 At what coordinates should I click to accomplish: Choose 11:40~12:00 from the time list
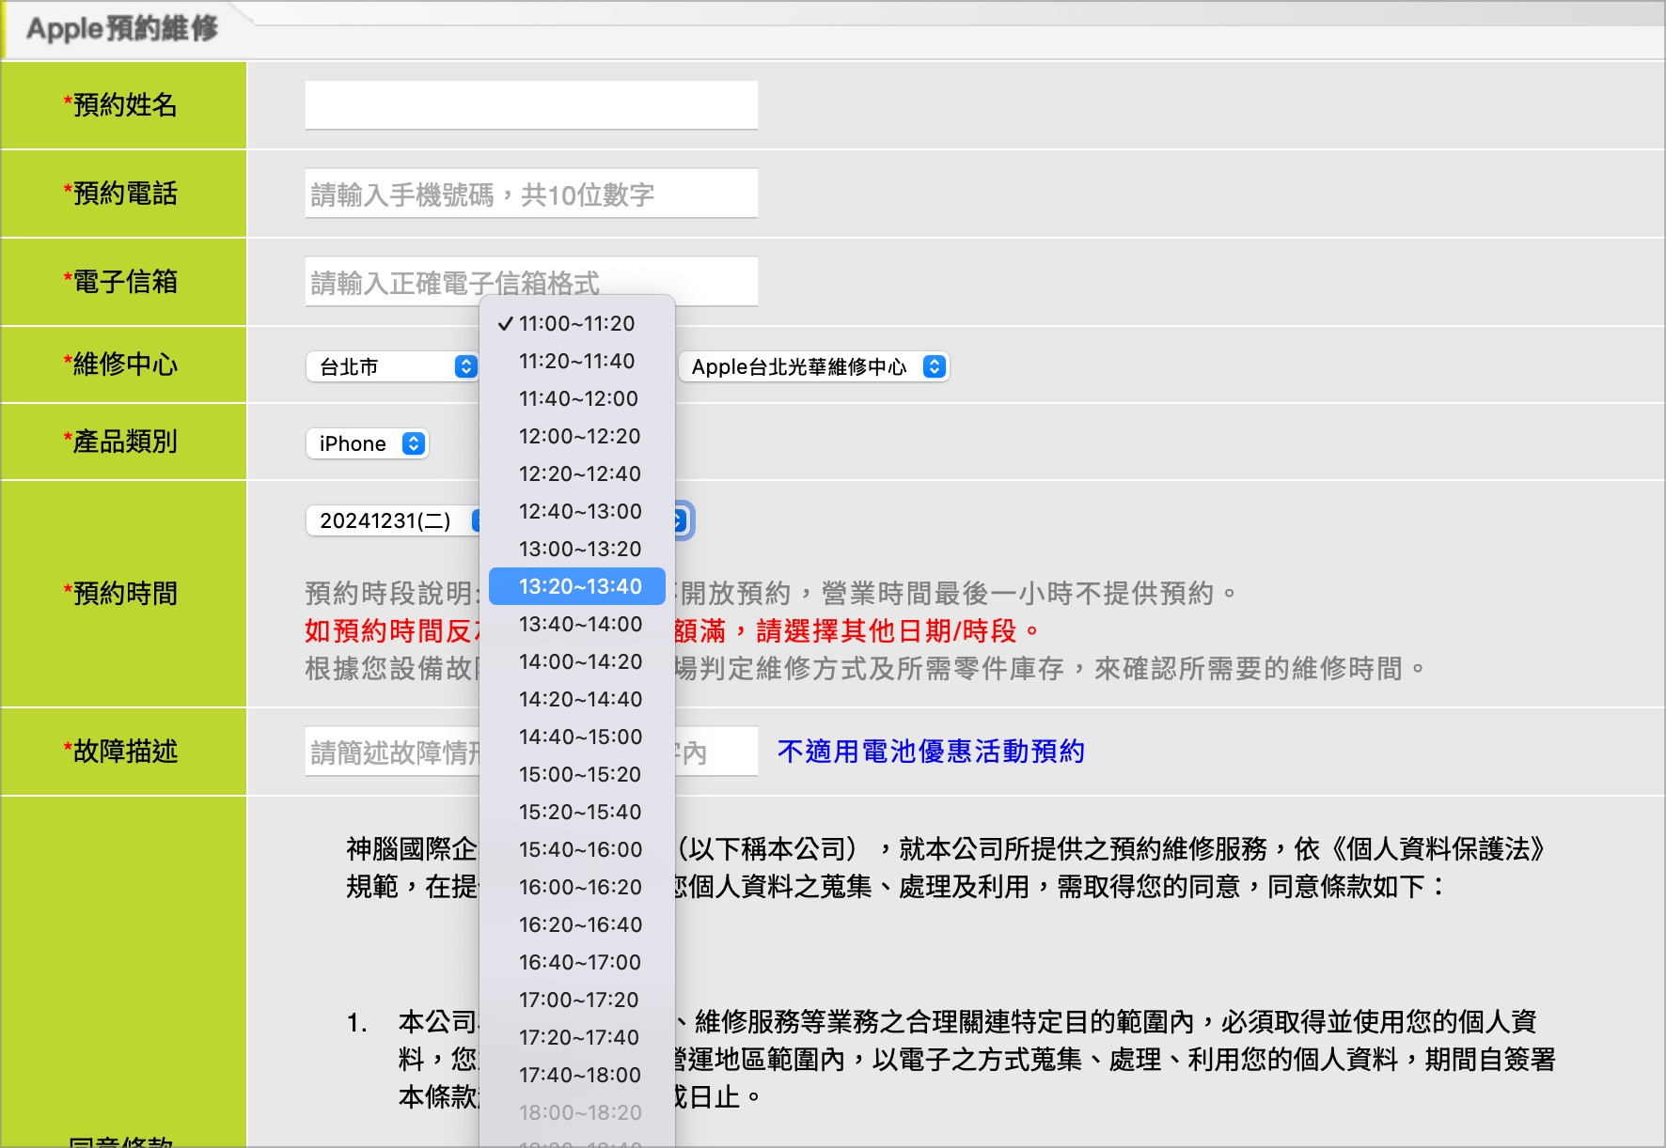(576, 398)
